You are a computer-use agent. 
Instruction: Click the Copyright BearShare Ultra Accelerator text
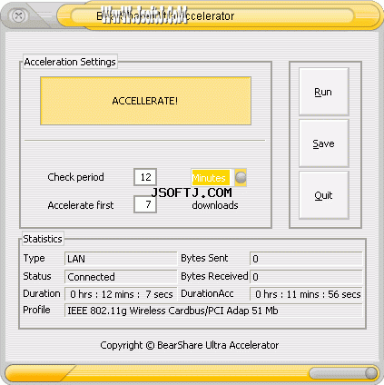(190, 345)
